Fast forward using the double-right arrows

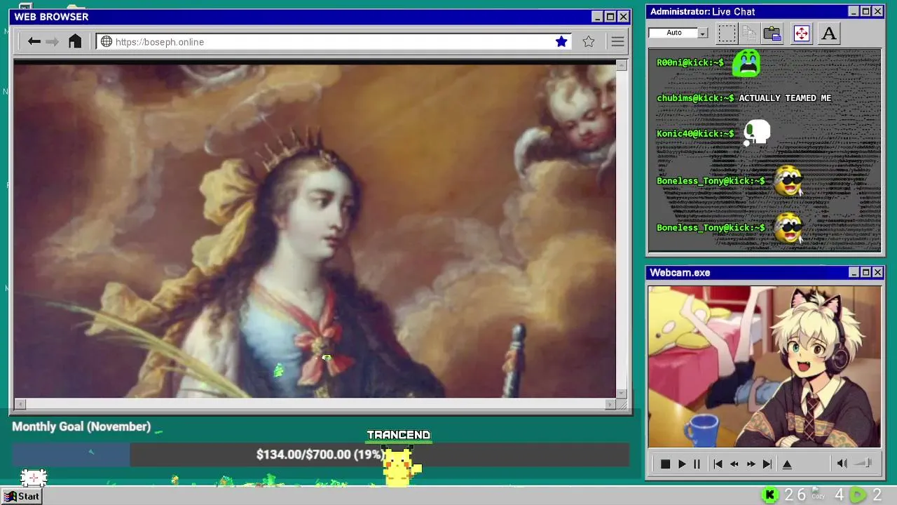(x=751, y=464)
